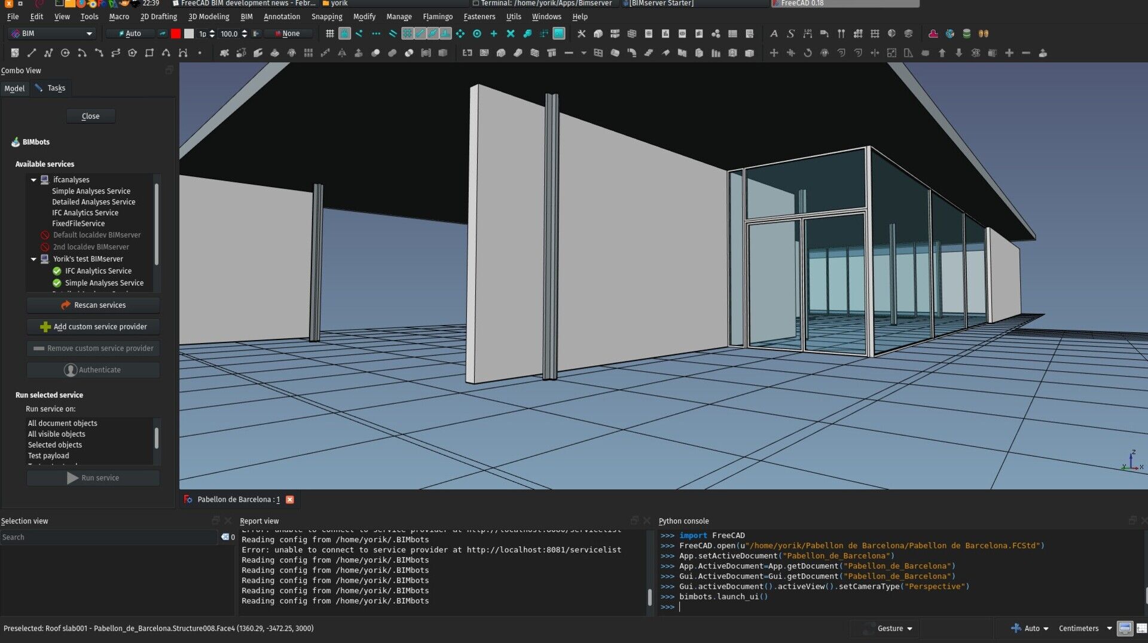This screenshot has height=643, width=1148.
Task: Click the Move tool cross icon
Action: pos(774,53)
